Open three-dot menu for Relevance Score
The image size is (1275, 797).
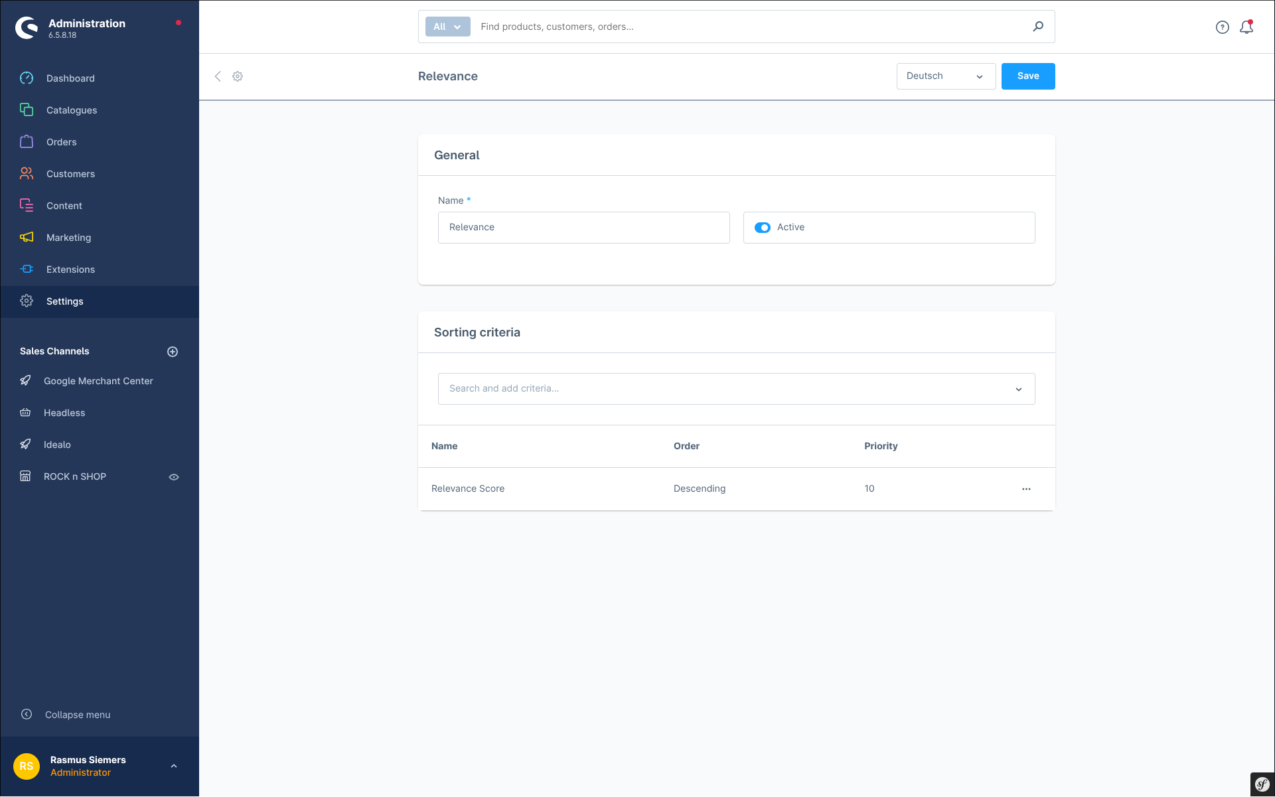click(x=1026, y=489)
